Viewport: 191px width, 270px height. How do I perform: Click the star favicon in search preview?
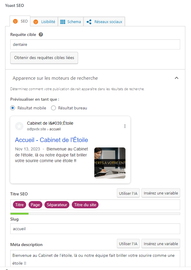19,126
